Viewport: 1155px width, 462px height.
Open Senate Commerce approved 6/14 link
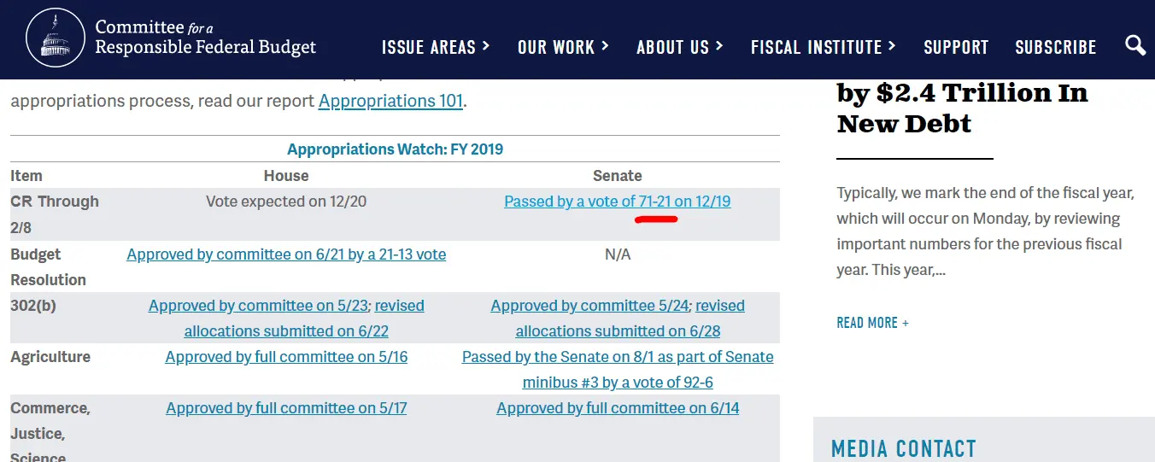click(618, 408)
